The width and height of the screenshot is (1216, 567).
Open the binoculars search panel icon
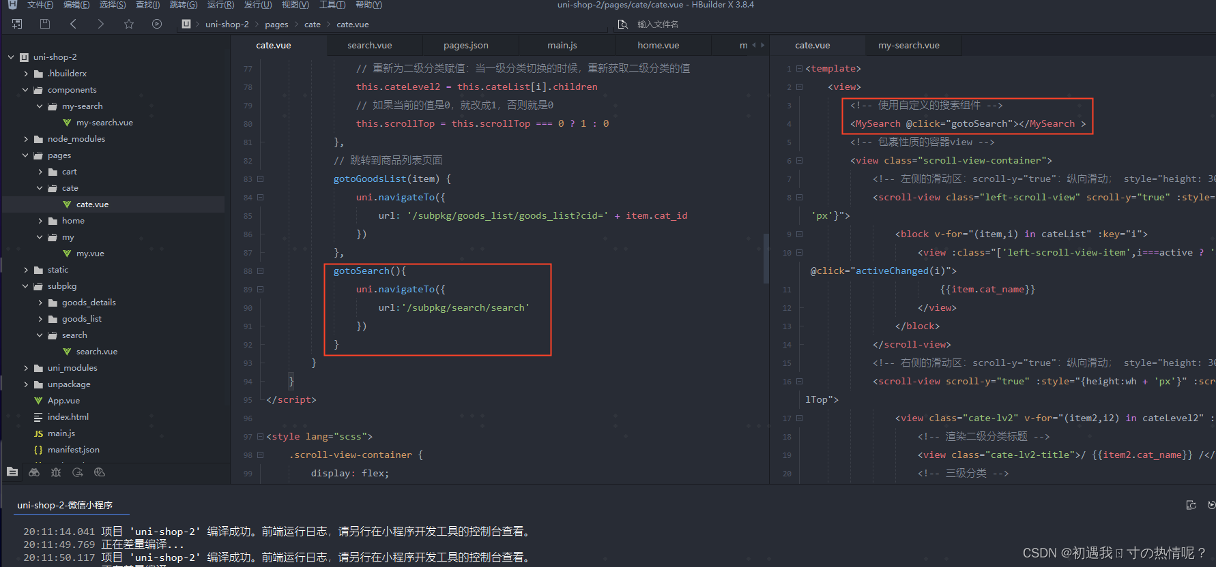(34, 472)
